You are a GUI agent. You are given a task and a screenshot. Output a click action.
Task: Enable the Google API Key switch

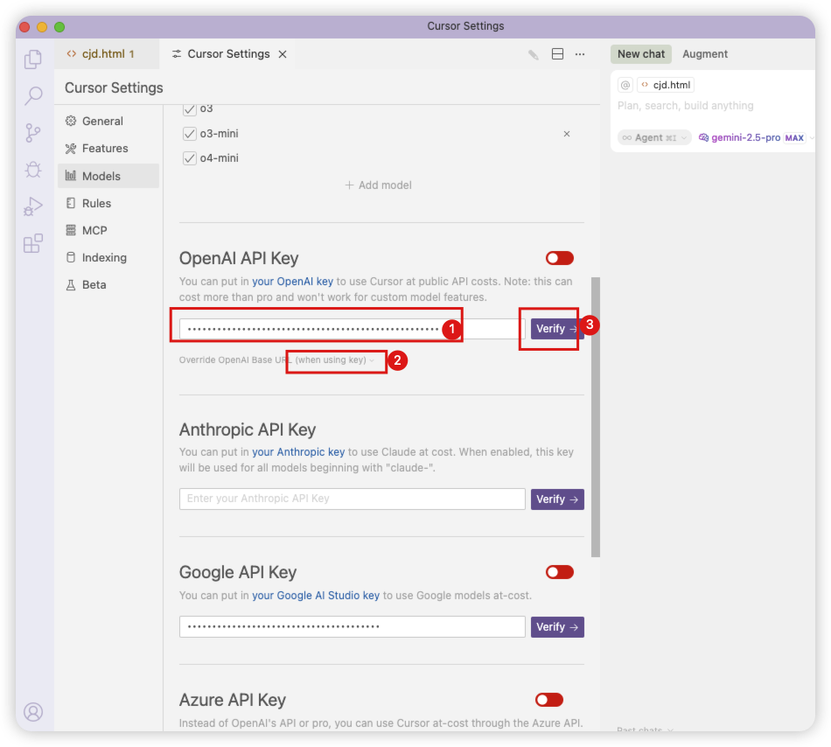560,572
